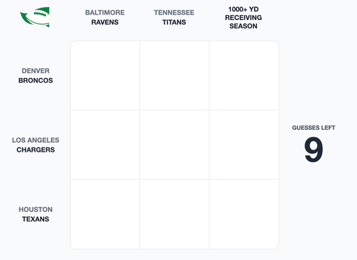Select Texans 1000+ yard receiving season cell
The height and width of the screenshot is (260, 357).
tap(244, 214)
